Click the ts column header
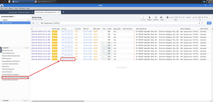 32,29
